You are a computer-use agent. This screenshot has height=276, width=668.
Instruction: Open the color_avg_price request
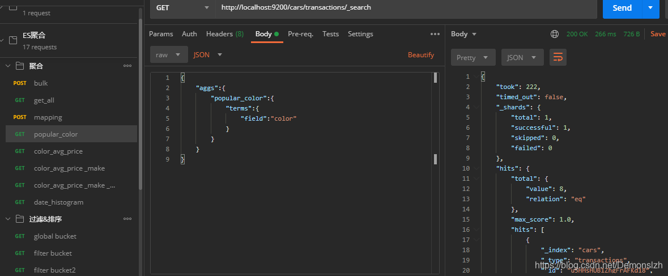coord(71,151)
